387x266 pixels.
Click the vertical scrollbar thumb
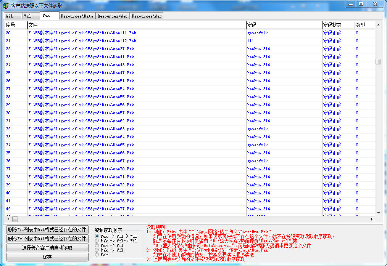378,61
